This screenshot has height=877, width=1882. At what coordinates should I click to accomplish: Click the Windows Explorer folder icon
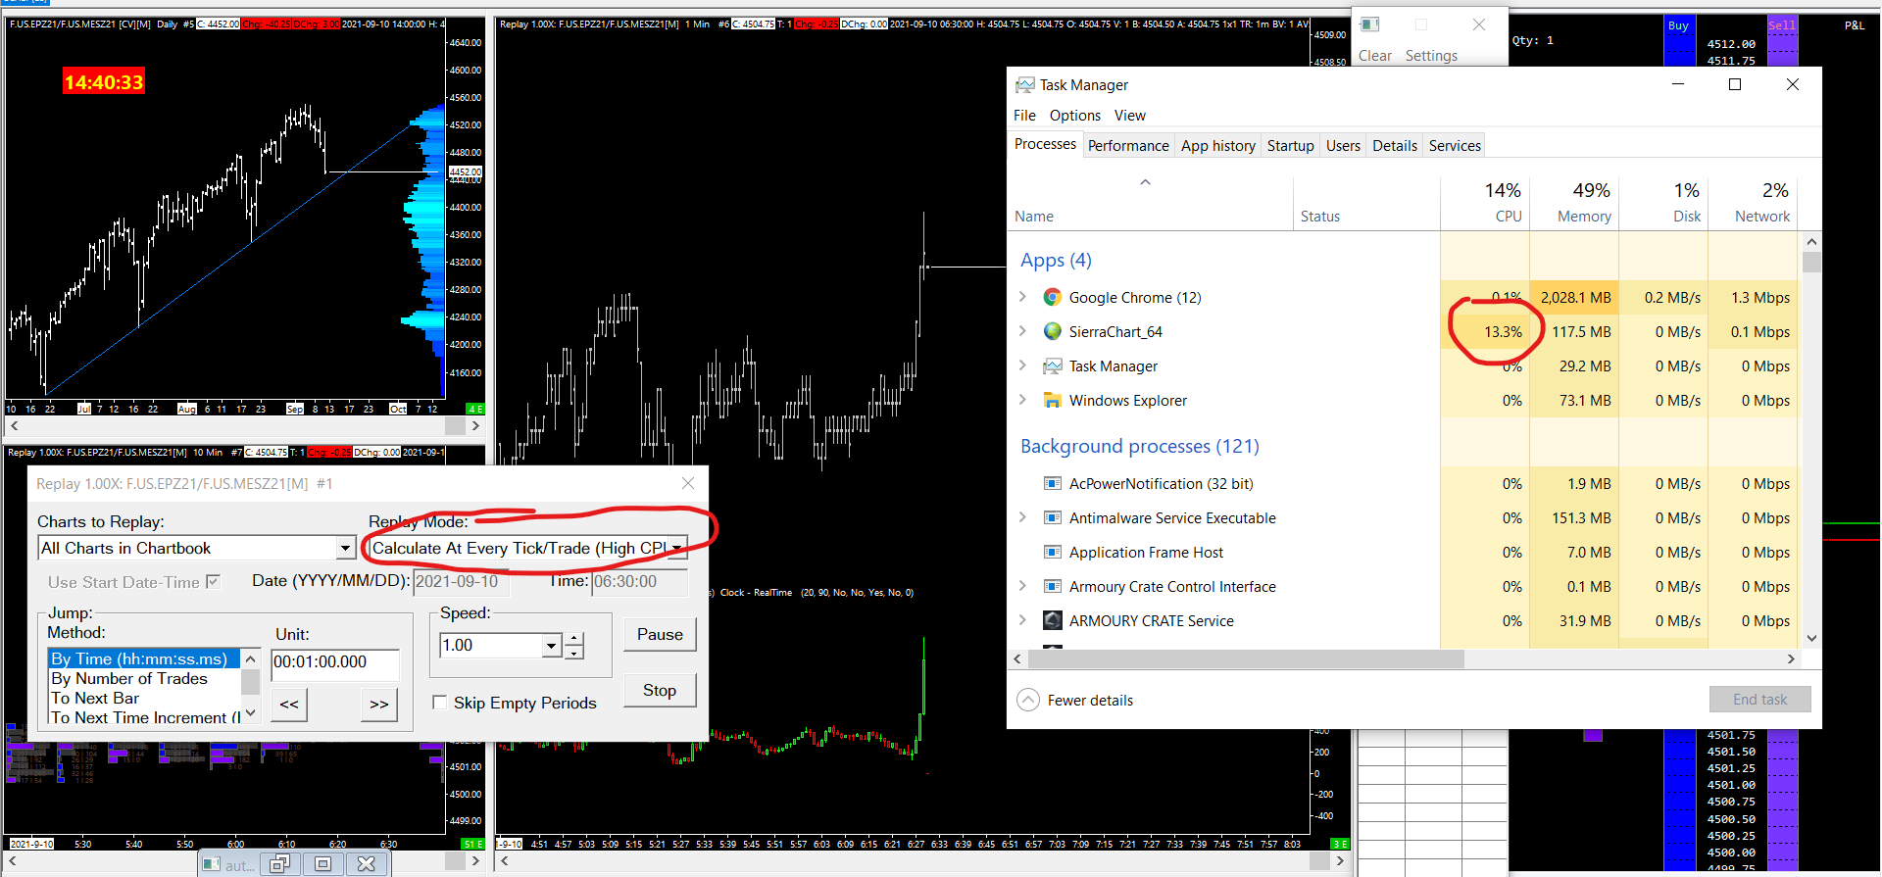1052,400
